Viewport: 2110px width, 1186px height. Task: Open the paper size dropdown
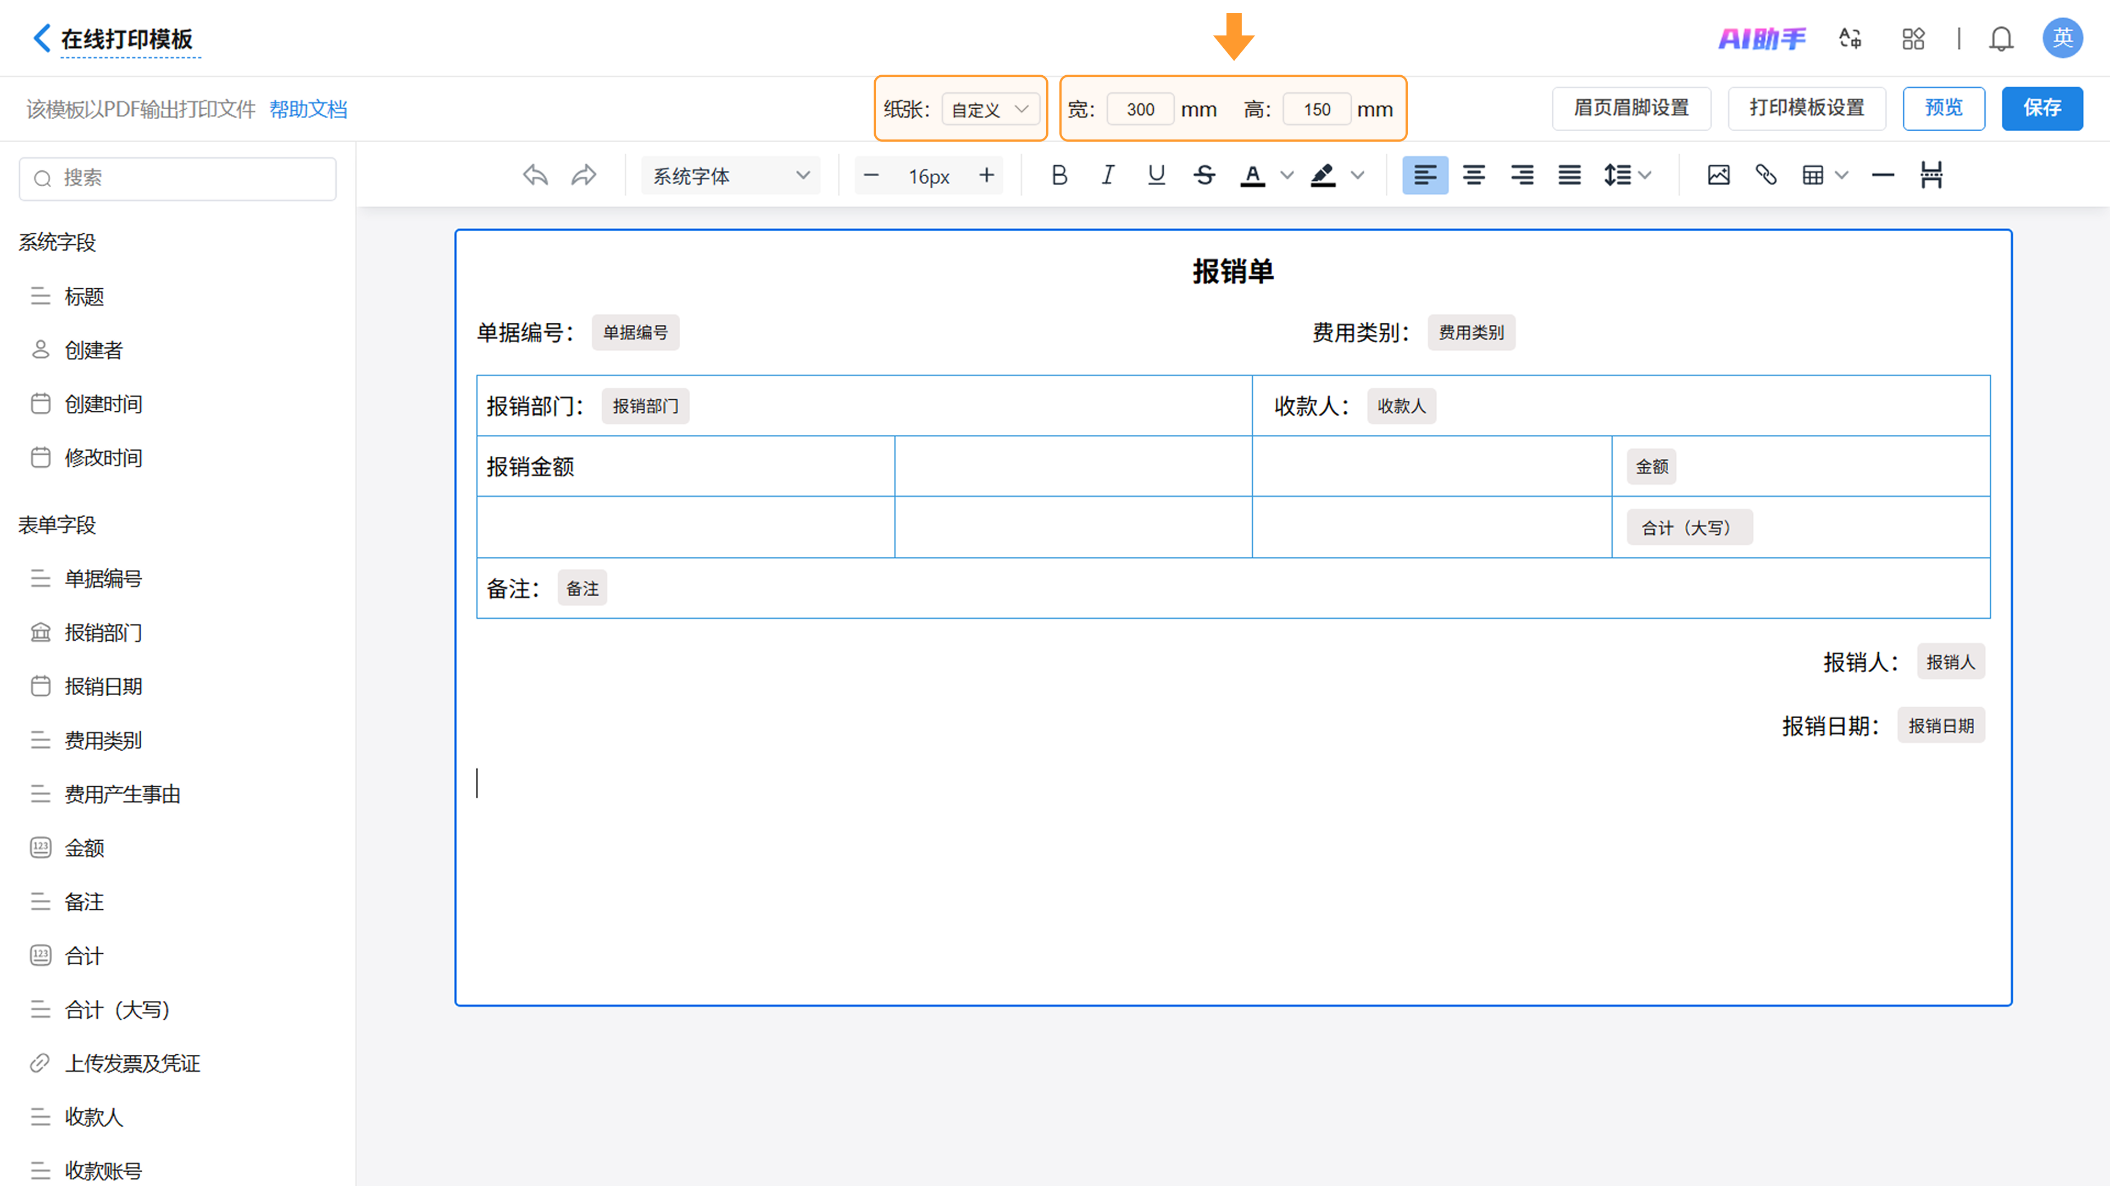pyautogui.click(x=990, y=109)
